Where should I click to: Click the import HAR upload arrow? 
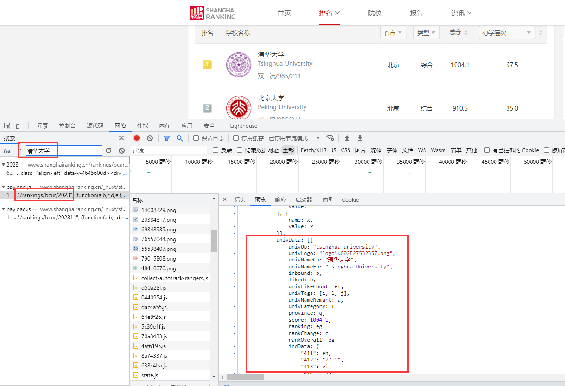[x=347, y=138]
